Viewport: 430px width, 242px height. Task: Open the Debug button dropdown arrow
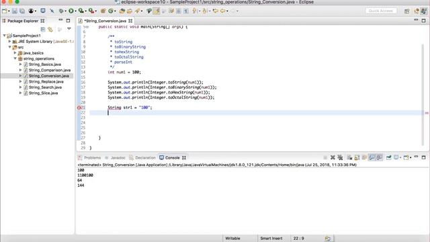click(66, 11)
